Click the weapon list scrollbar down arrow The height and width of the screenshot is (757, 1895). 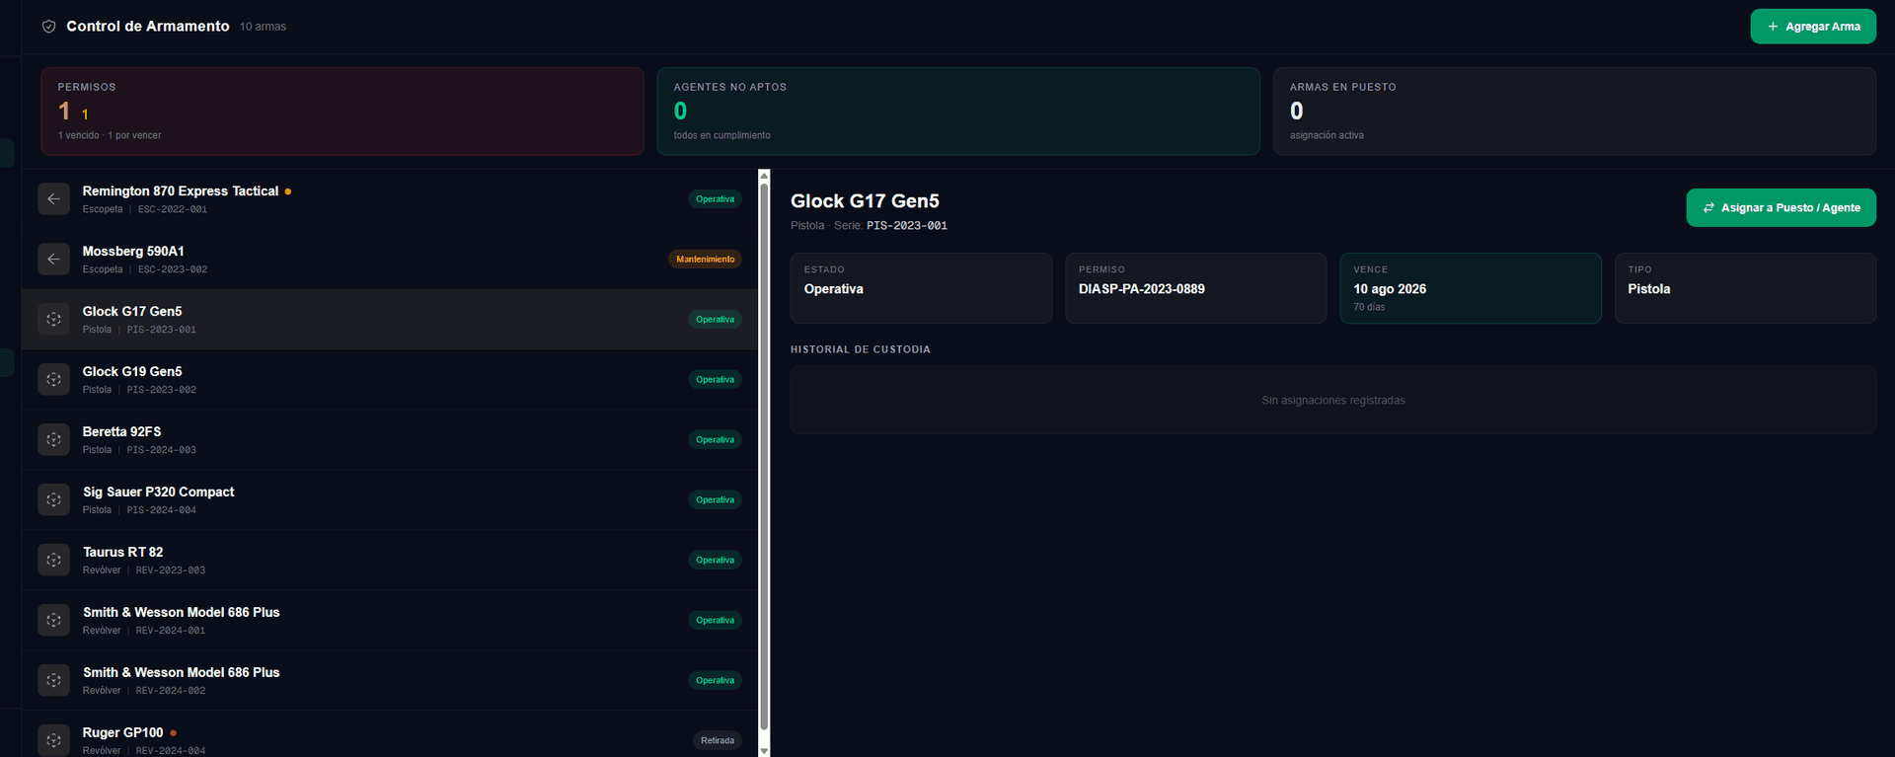[764, 751]
